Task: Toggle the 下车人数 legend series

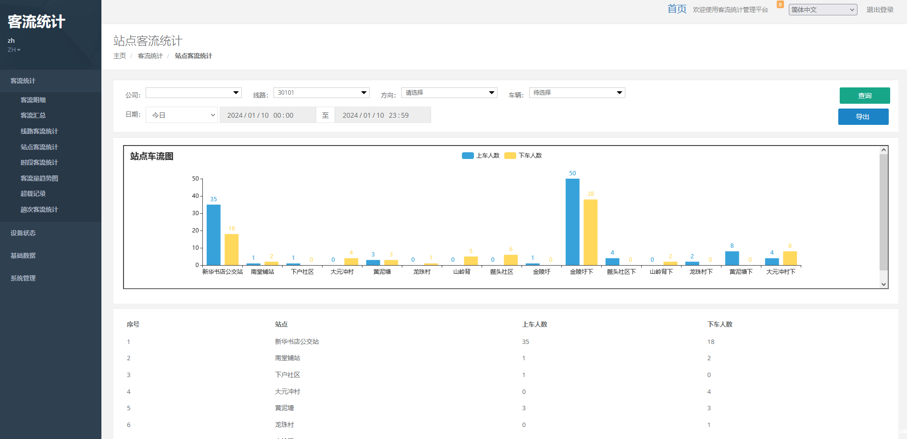Action: pos(523,156)
